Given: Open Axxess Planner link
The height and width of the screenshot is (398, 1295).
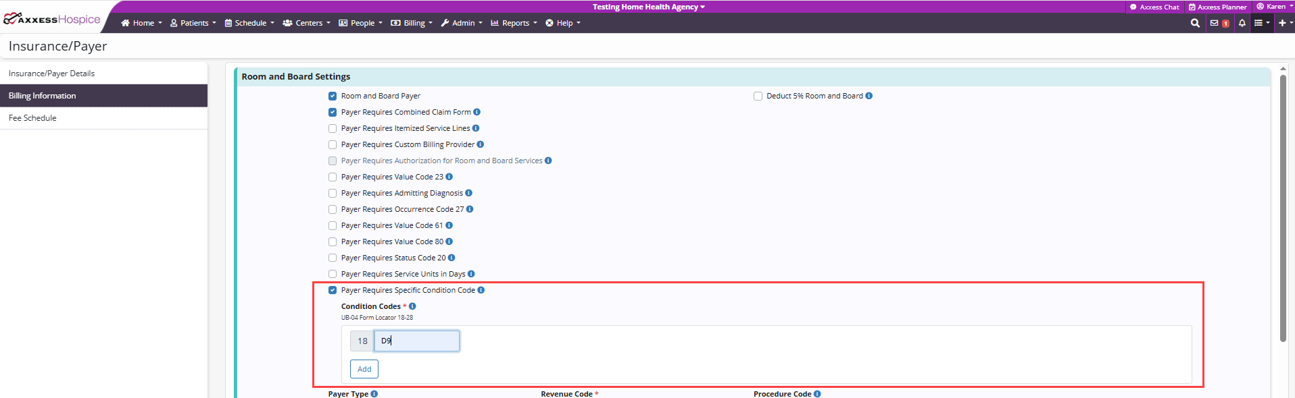Looking at the screenshot, I should tap(1218, 7).
